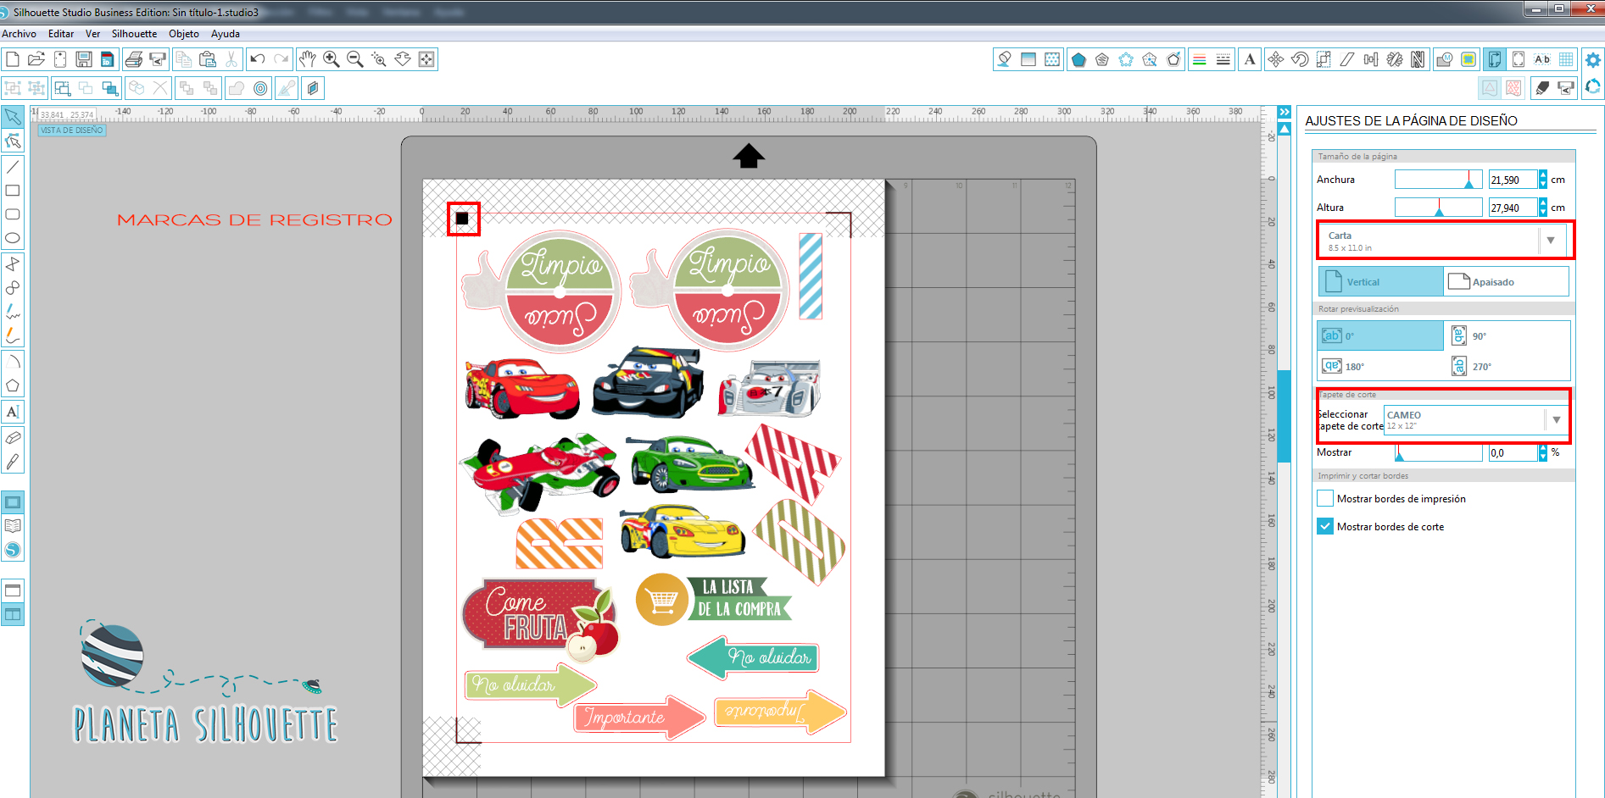Screen dimensions: 1605x798
Task: Collapse the right panel with double-arrow
Action: (1285, 112)
